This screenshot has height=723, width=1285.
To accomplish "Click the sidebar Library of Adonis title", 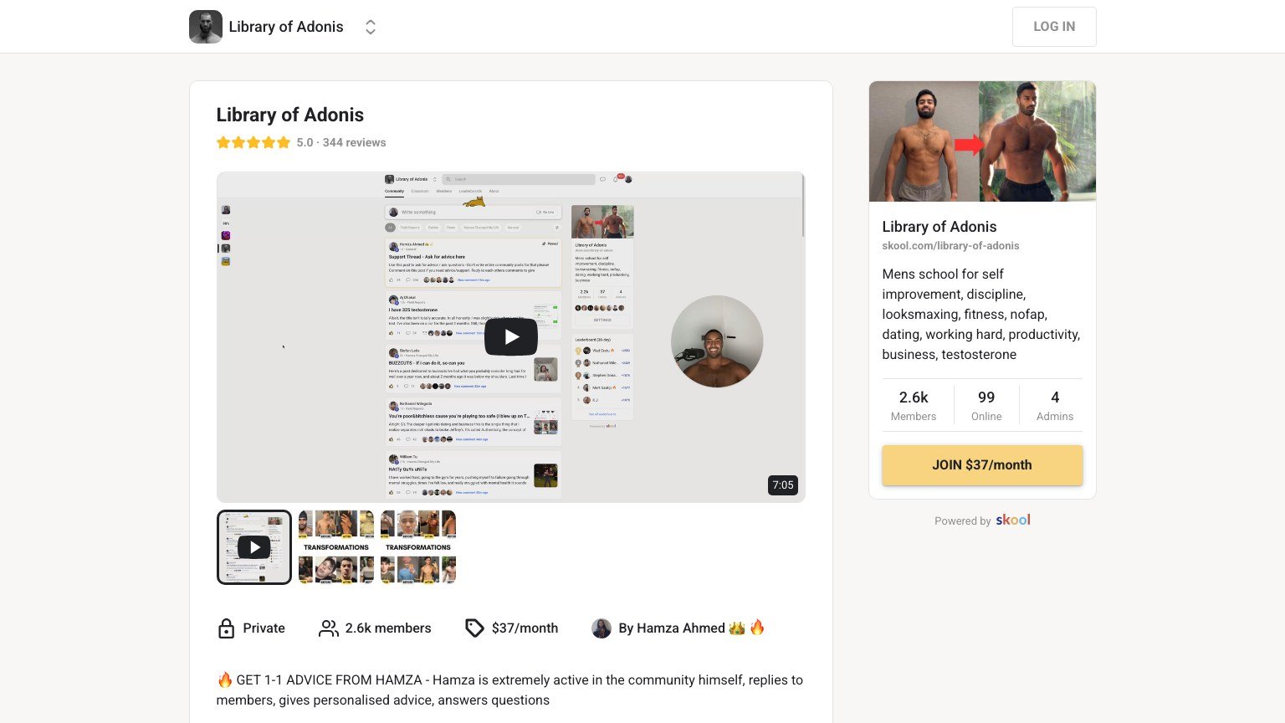I will [939, 227].
